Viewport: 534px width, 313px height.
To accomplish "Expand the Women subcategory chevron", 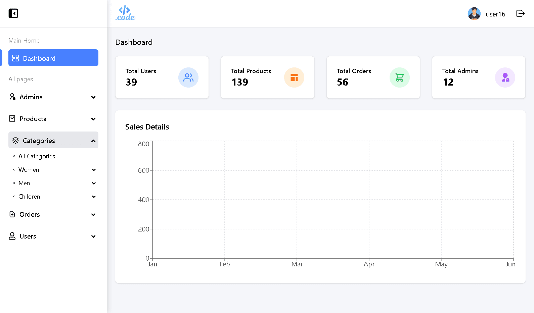I will pyautogui.click(x=94, y=170).
